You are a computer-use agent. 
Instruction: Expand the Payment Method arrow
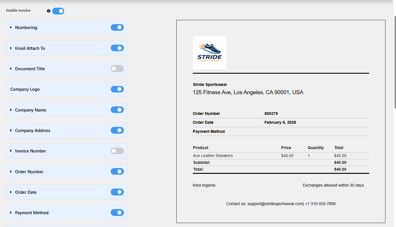tap(11, 212)
